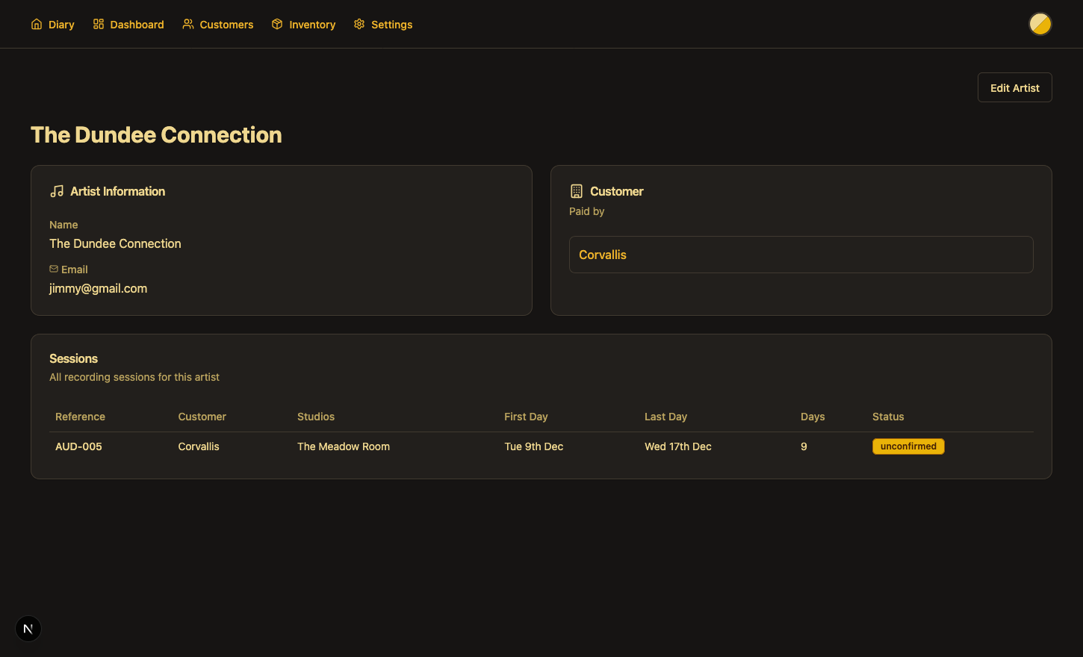Click the envelope icon next to Email
This screenshot has width=1083, height=657.
click(x=54, y=269)
